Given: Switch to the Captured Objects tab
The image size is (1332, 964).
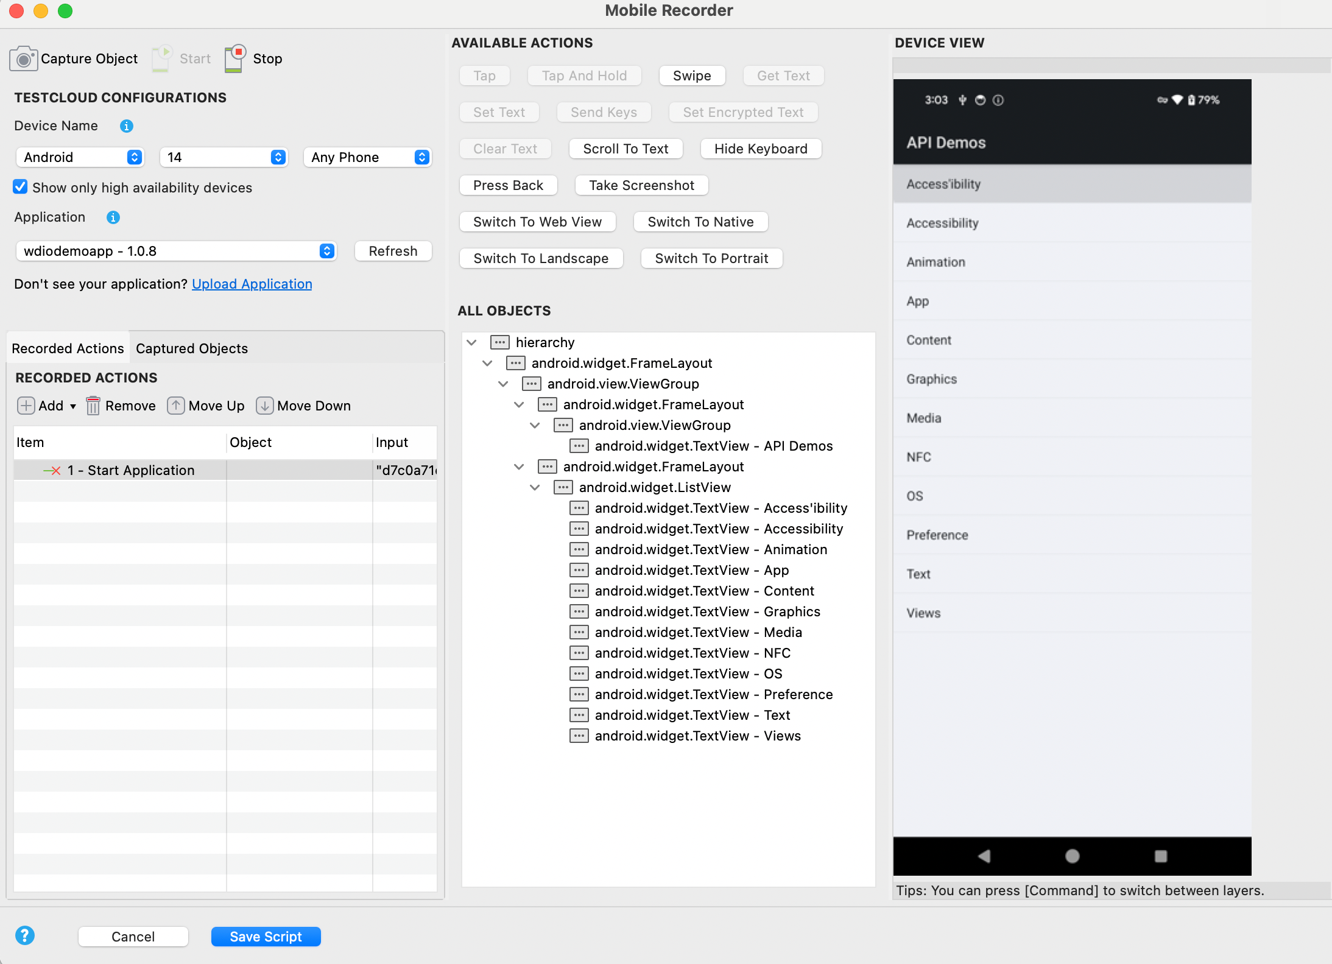Looking at the screenshot, I should coord(192,348).
